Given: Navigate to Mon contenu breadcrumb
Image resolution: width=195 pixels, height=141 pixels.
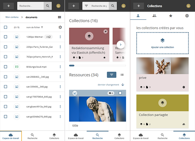Looking at the screenshot, I should click(12, 17).
